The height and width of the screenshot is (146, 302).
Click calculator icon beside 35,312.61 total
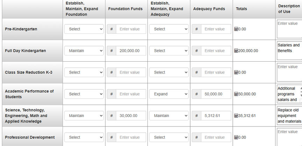236,116
